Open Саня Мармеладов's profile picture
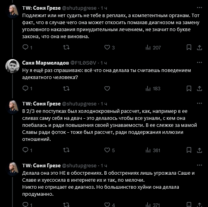Viewport: 208px width, 207px height. 12,66
